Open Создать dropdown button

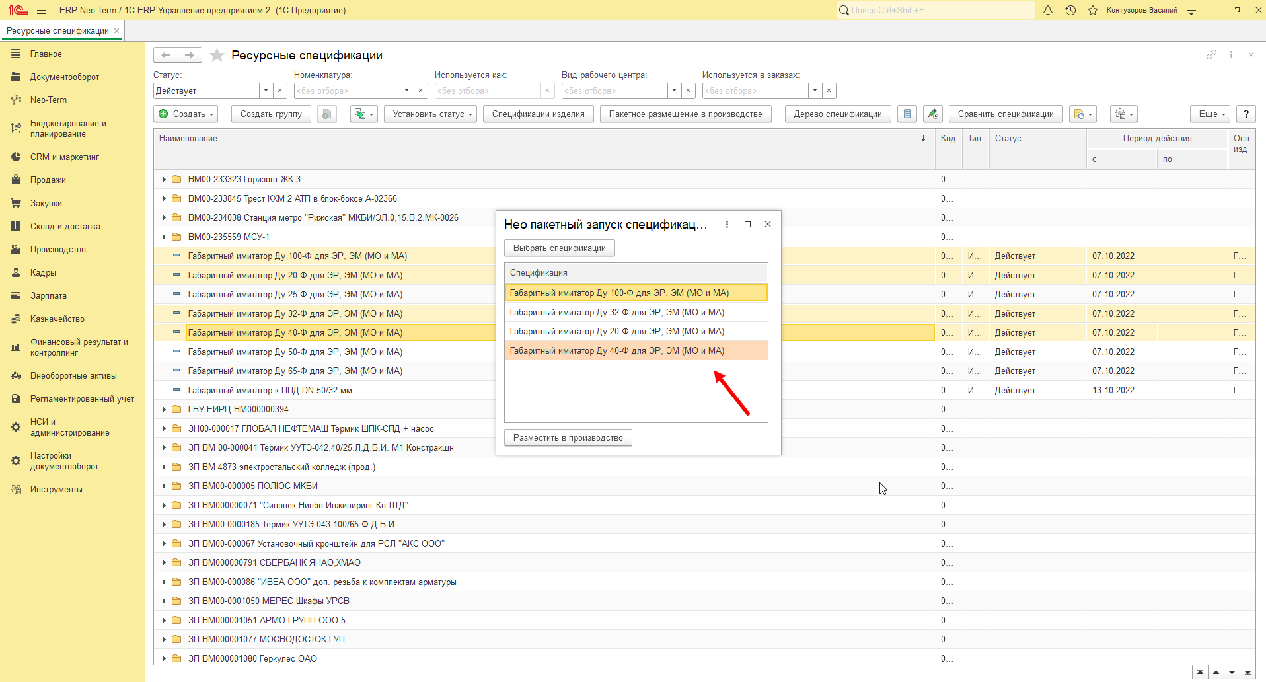[186, 114]
